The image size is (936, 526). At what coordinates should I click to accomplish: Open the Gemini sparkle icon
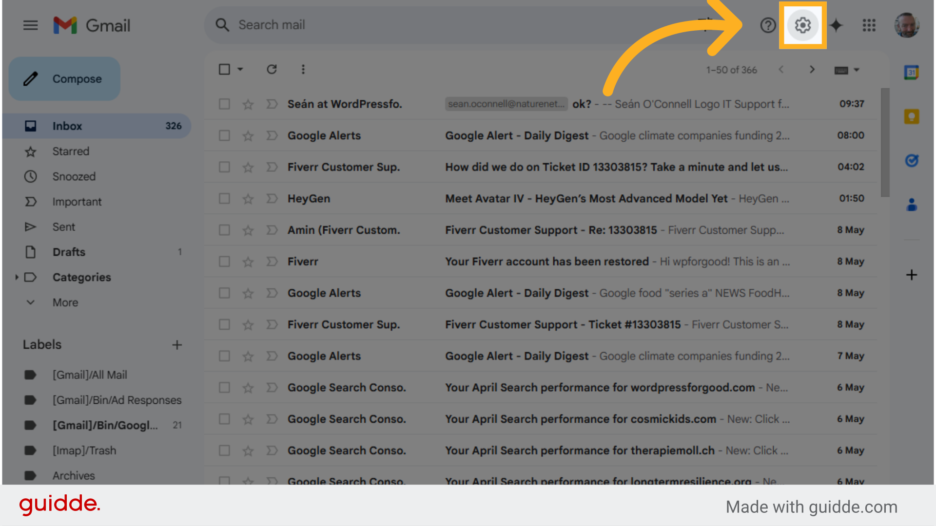pos(837,25)
